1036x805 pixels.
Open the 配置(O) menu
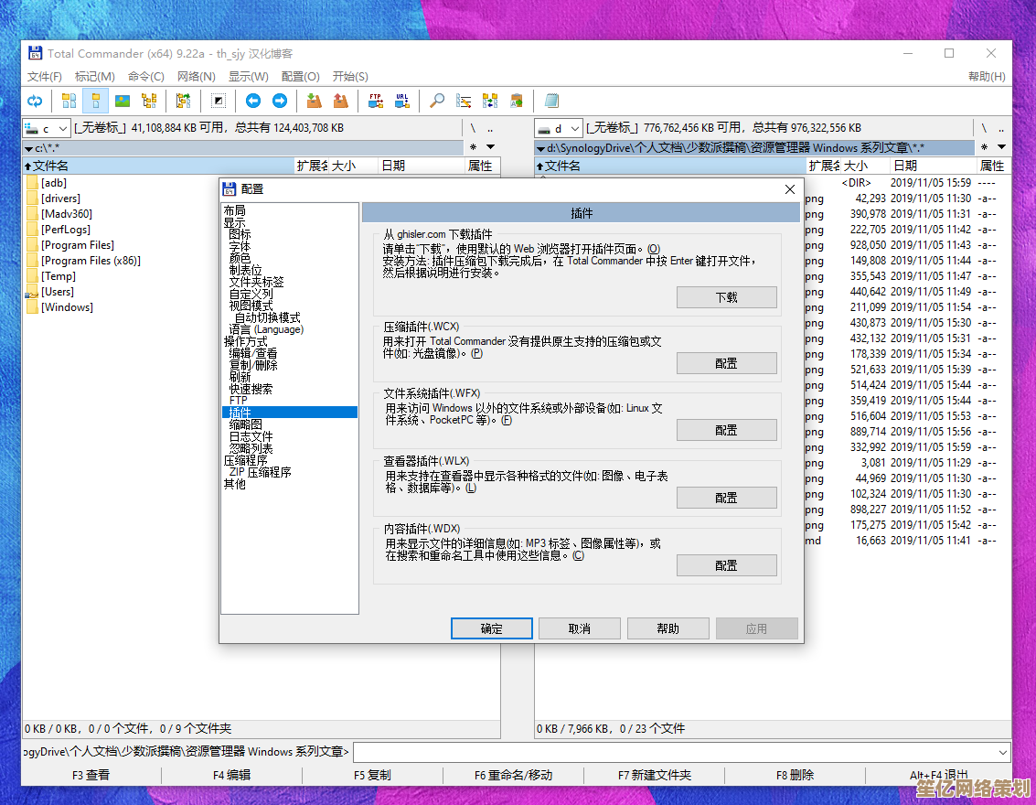[300, 77]
